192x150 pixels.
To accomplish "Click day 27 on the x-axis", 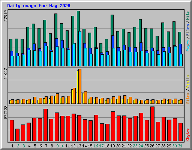I will coord(157,146).
